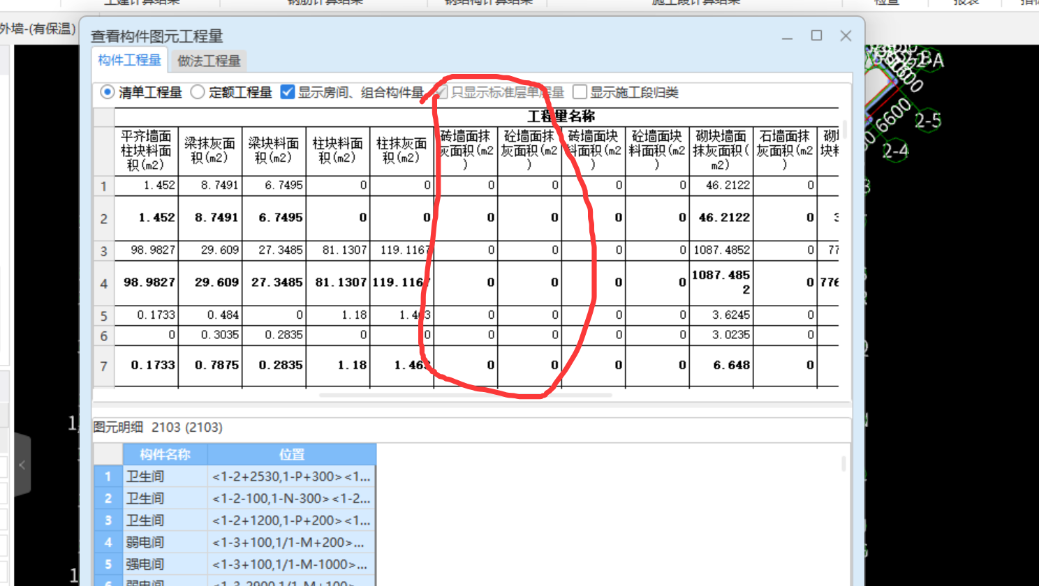Image resolution: width=1039 pixels, height=586 pixels.
Task: Select the 位置 column header
Action: click(291, 454)
